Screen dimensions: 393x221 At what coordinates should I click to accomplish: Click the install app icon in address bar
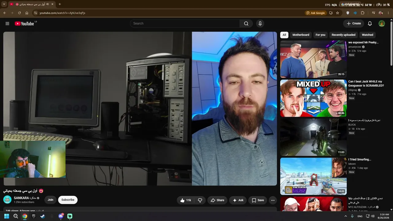click(x=331, y=13)
